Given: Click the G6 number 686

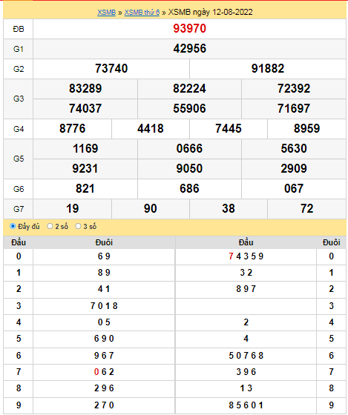Looking at the screenshot, I should [x=189, y=189].
